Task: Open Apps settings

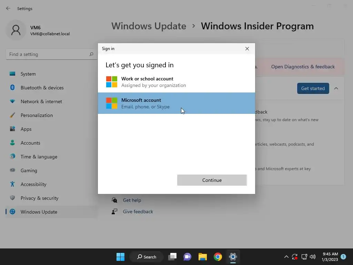Action: tap(52, 129)
